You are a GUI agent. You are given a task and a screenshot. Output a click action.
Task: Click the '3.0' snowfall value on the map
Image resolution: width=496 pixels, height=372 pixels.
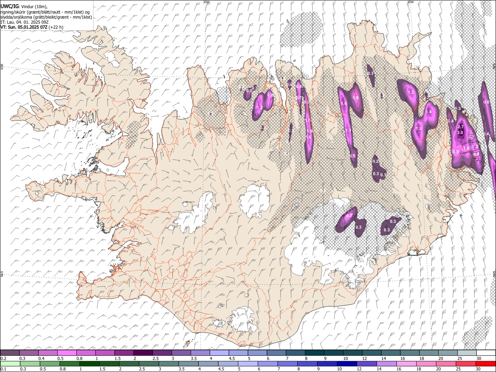460,133
